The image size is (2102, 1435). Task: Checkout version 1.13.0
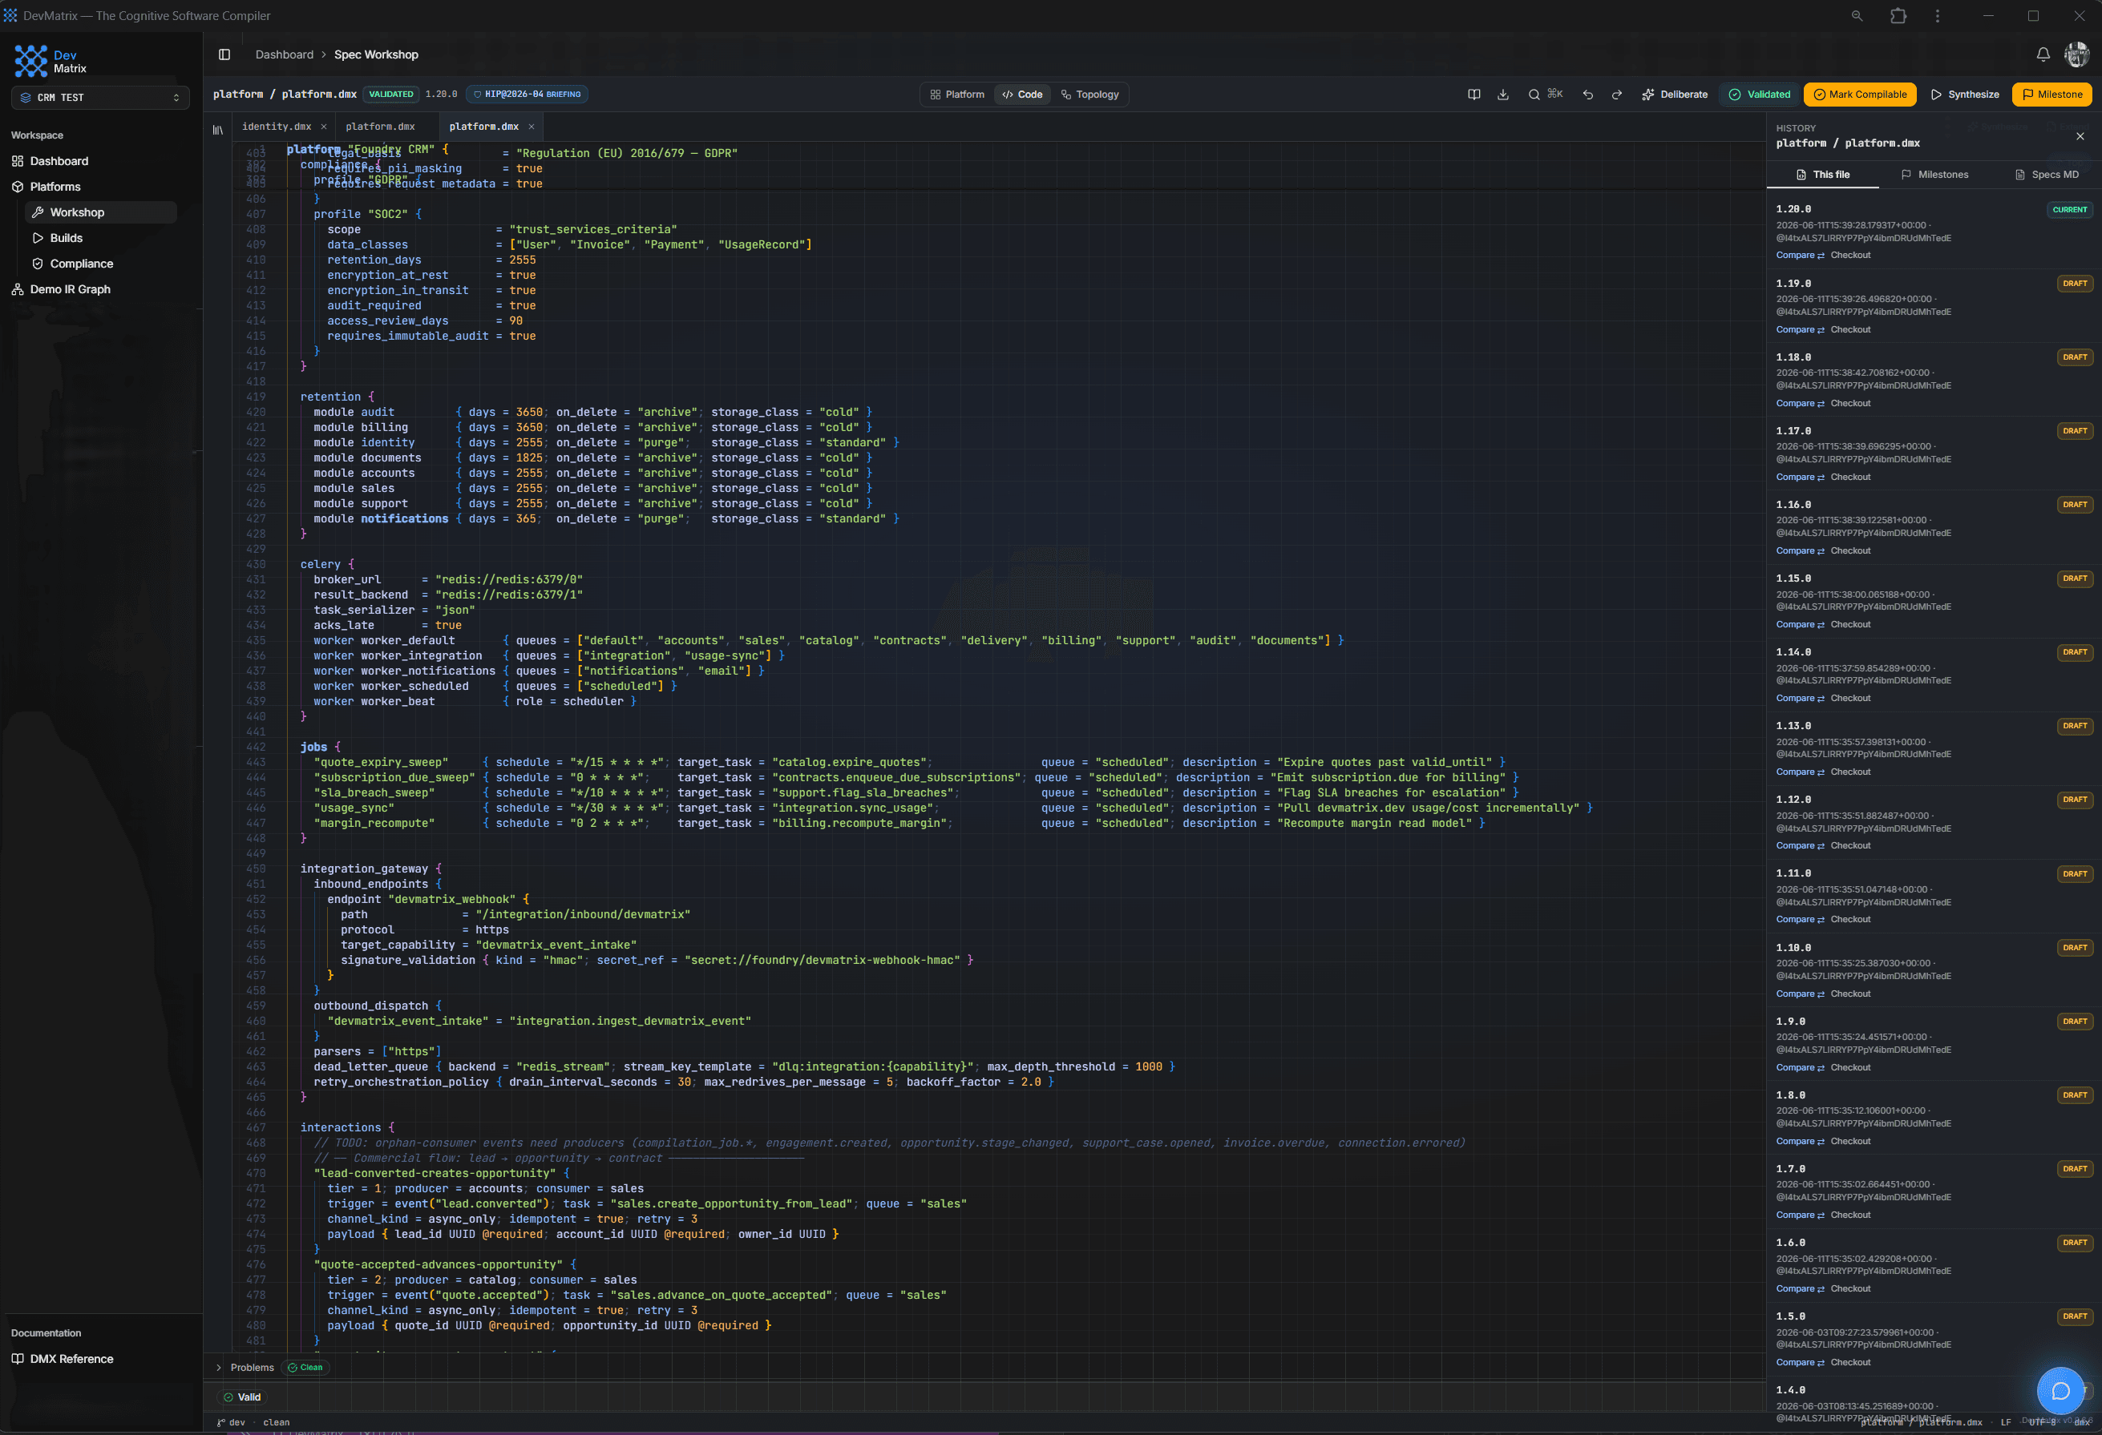[1850, 772]
